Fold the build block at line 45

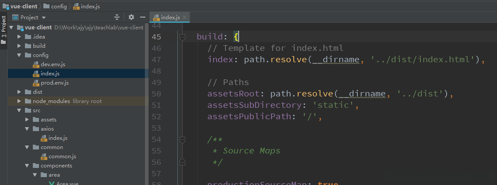pos(183,37)
